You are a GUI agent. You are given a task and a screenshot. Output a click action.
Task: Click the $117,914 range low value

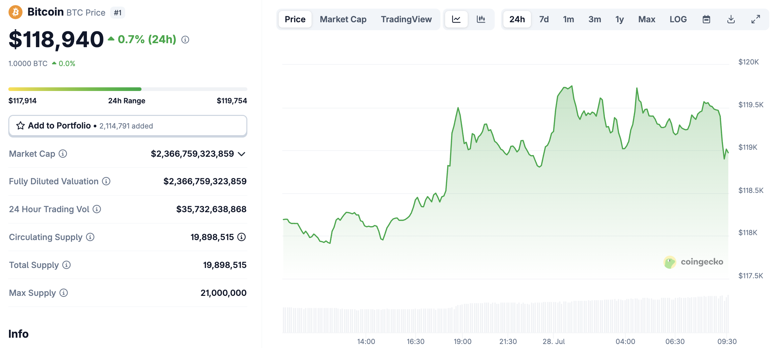22,101
